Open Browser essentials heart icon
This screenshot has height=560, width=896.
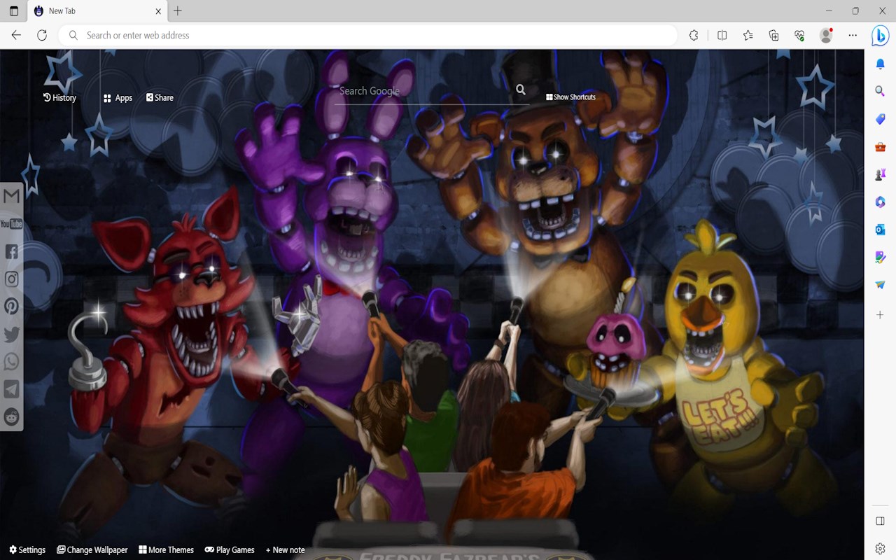click(x=799, y=35)
